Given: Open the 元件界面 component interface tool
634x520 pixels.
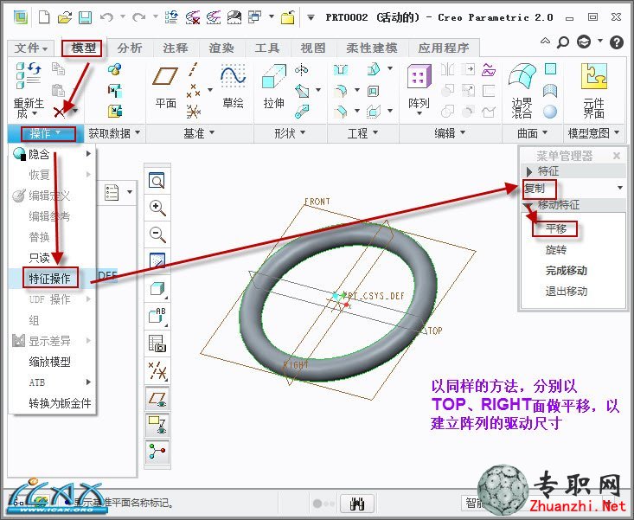Looking at the screenshot, I should click(593, 91).
